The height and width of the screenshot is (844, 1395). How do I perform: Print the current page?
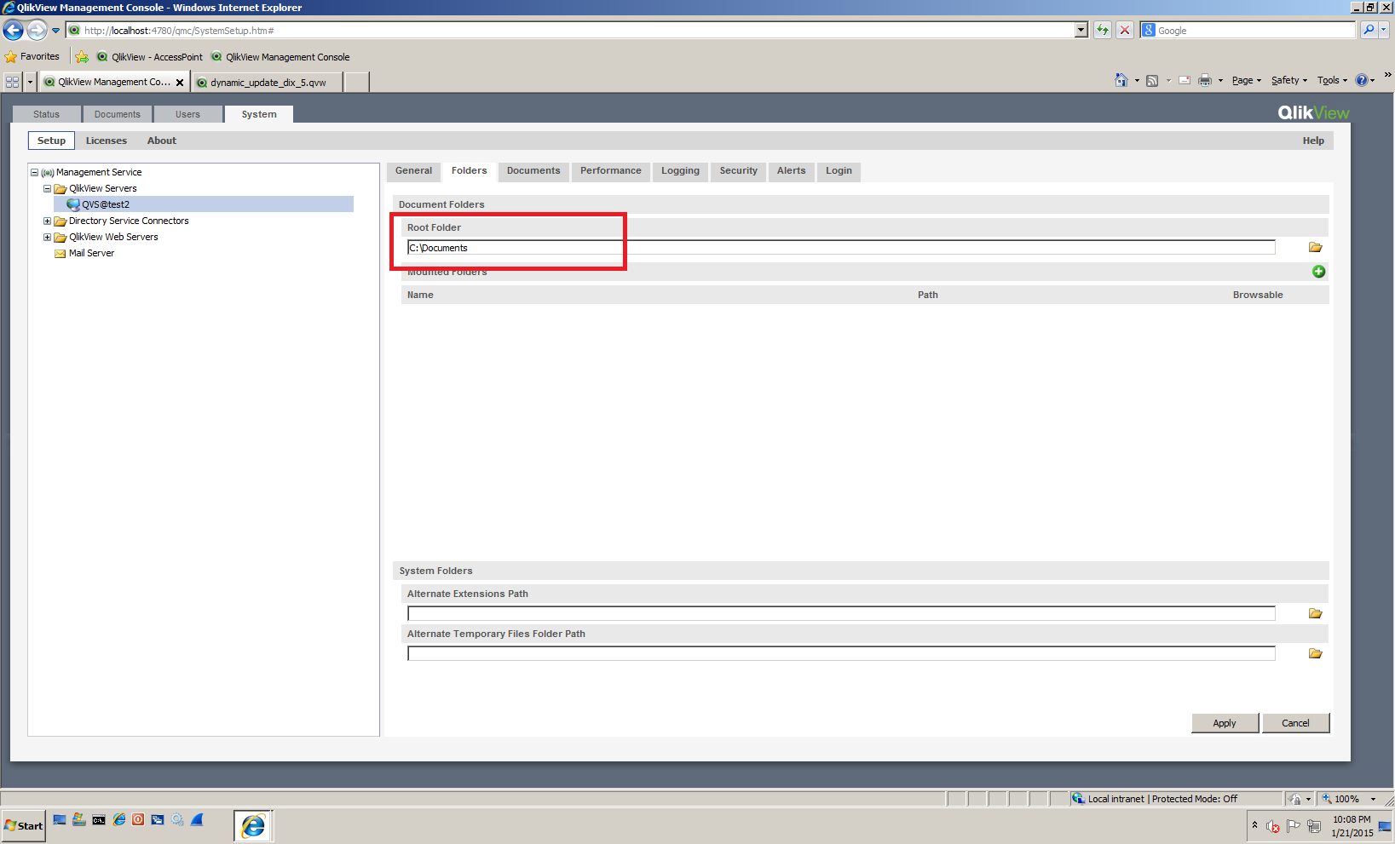(x=1205, y=80)
